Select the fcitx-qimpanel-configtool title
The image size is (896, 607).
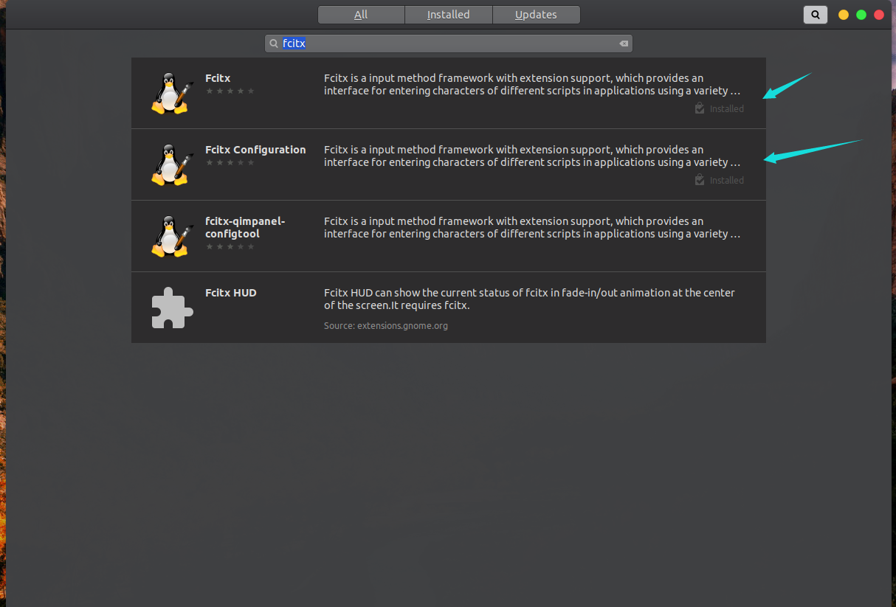point(245,227)
